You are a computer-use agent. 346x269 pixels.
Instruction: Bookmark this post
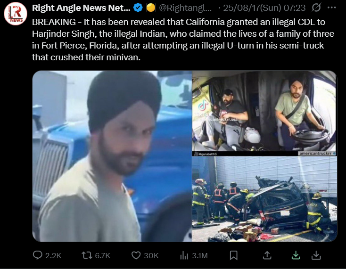tap(233, 255)
